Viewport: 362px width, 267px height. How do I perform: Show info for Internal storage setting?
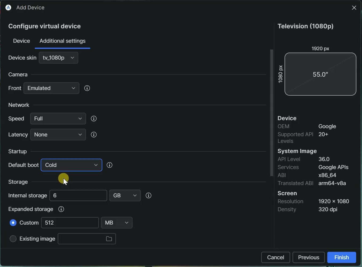149,196
